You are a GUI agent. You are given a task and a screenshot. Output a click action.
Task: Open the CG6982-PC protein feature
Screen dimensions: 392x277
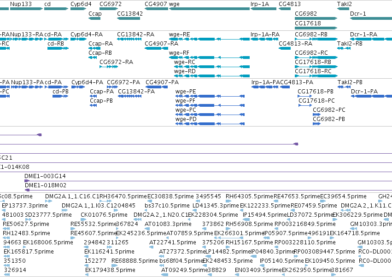pos(316,115)
